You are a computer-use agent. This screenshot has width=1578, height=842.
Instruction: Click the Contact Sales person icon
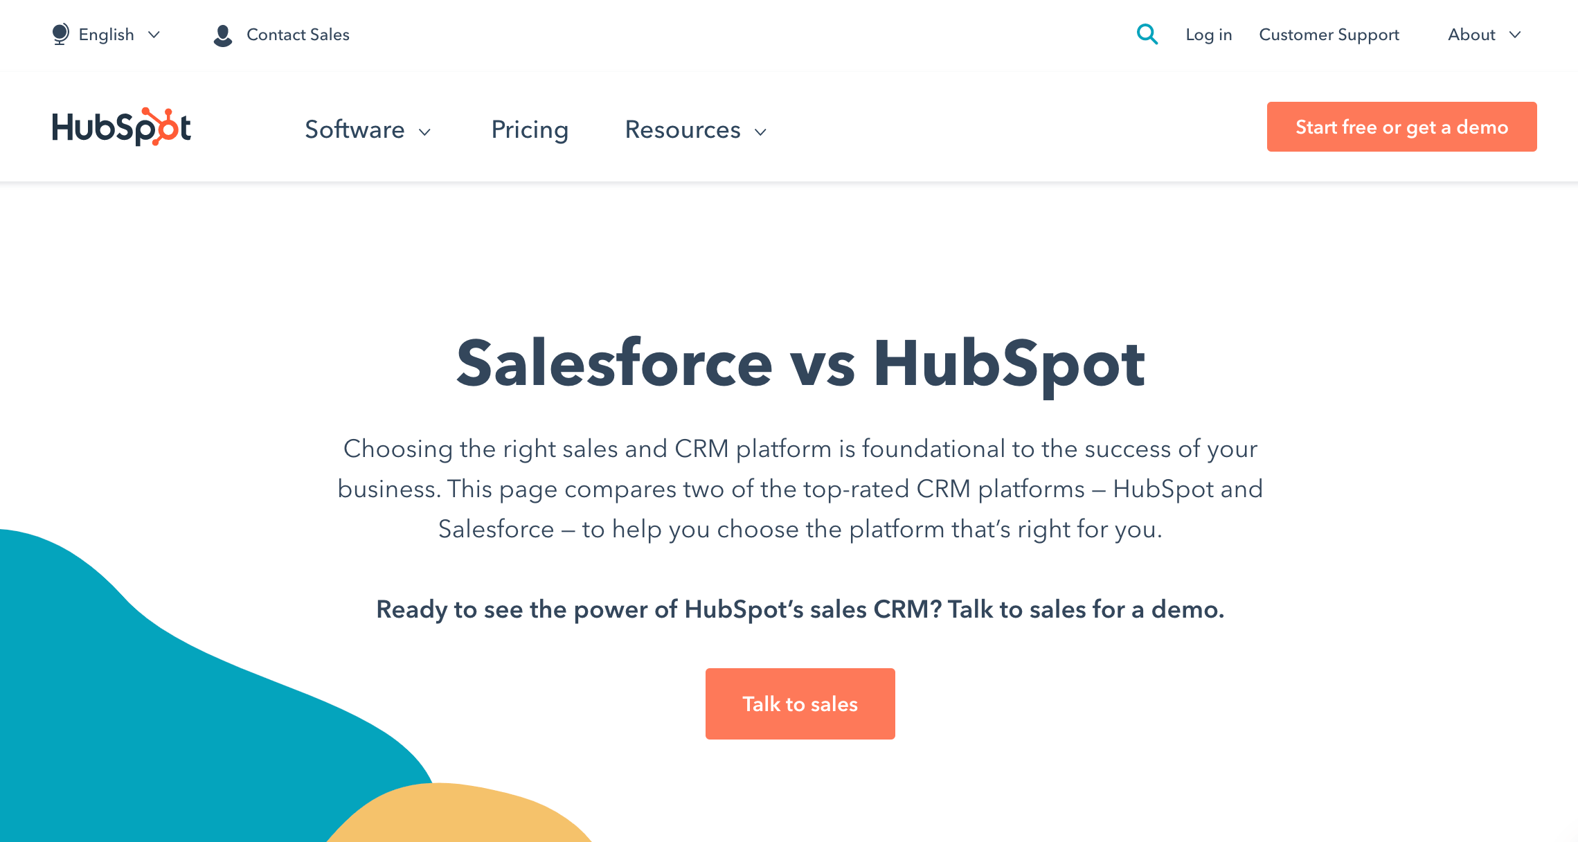223,35
